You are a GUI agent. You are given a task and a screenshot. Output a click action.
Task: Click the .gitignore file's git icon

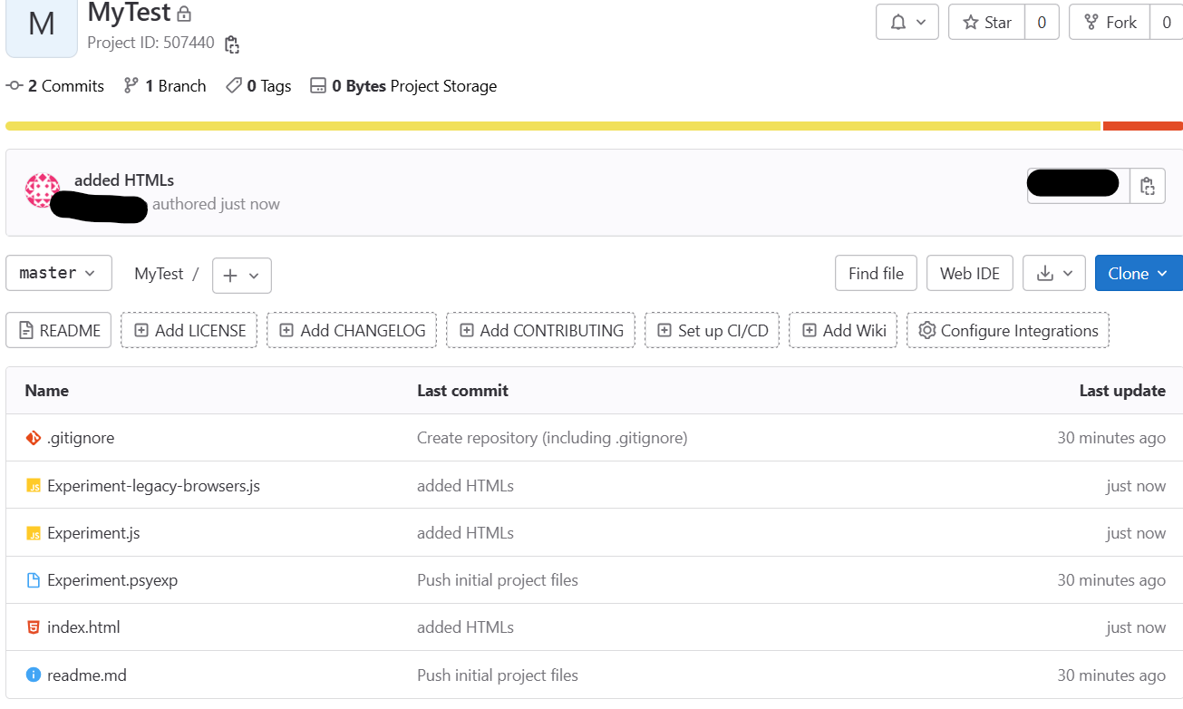pos(34,438)
